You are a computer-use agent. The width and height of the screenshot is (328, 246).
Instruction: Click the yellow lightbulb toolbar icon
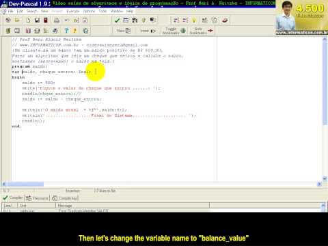coord(194,20)
